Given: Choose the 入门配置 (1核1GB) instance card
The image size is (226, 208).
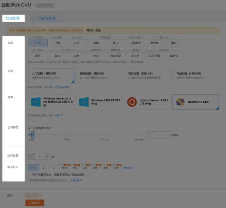Looking at the screenshot, I should coord(51,76).
